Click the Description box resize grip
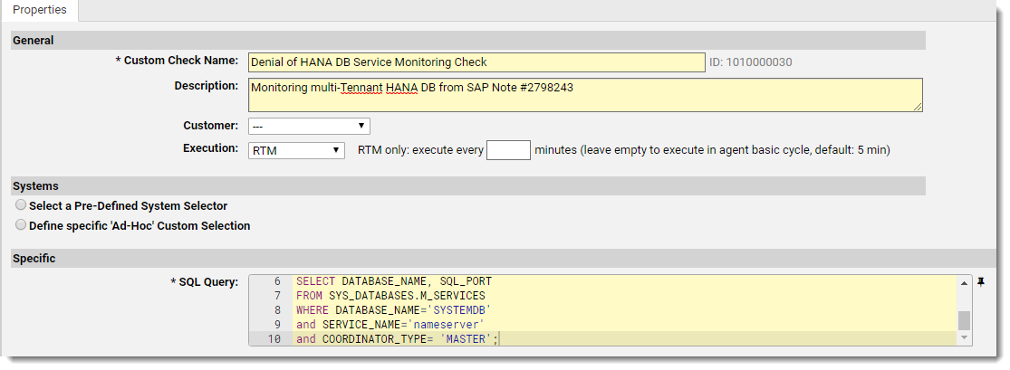1010x370 pixels. click(x=918, y=107)
